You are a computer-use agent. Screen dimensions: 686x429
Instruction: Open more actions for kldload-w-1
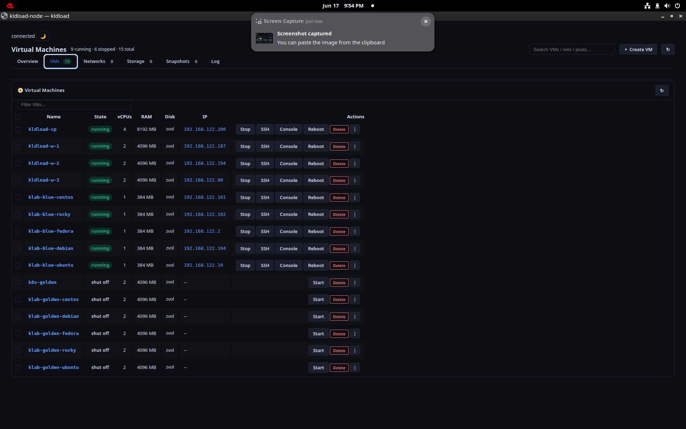point(355,147)
